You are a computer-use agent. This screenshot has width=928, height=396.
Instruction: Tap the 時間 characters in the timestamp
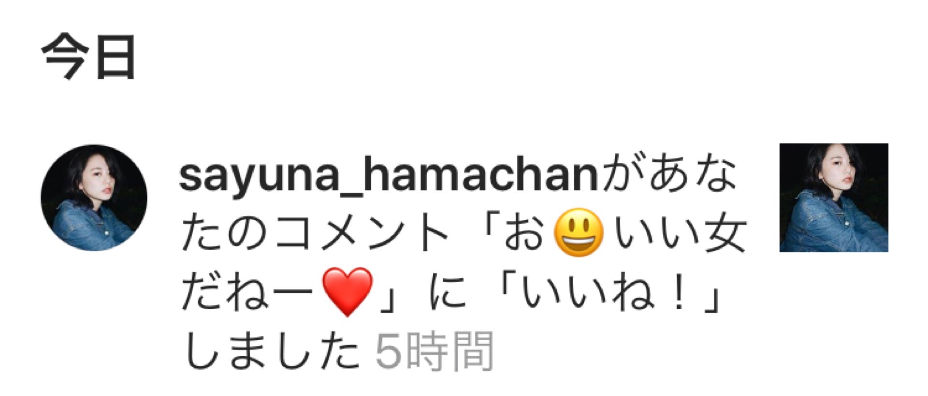click(x=449, y=351)
